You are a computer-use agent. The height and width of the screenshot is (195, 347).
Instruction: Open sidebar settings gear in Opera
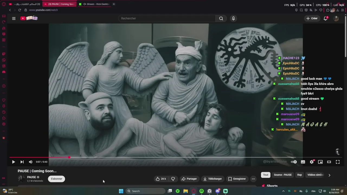(4, 124)
